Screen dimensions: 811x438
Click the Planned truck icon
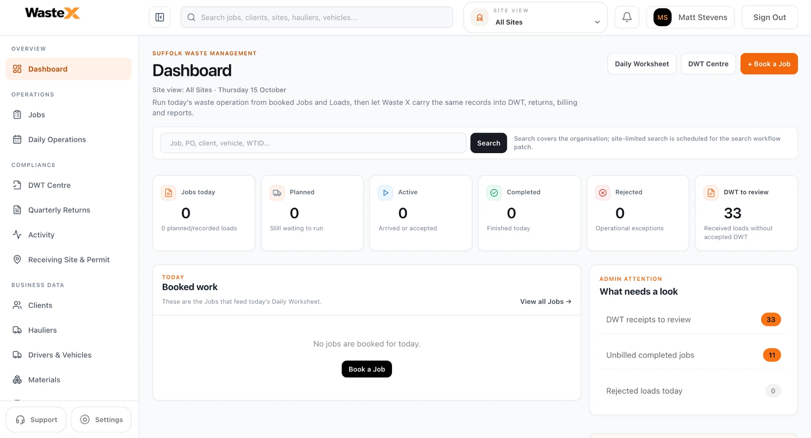click(x=277, y=193)
